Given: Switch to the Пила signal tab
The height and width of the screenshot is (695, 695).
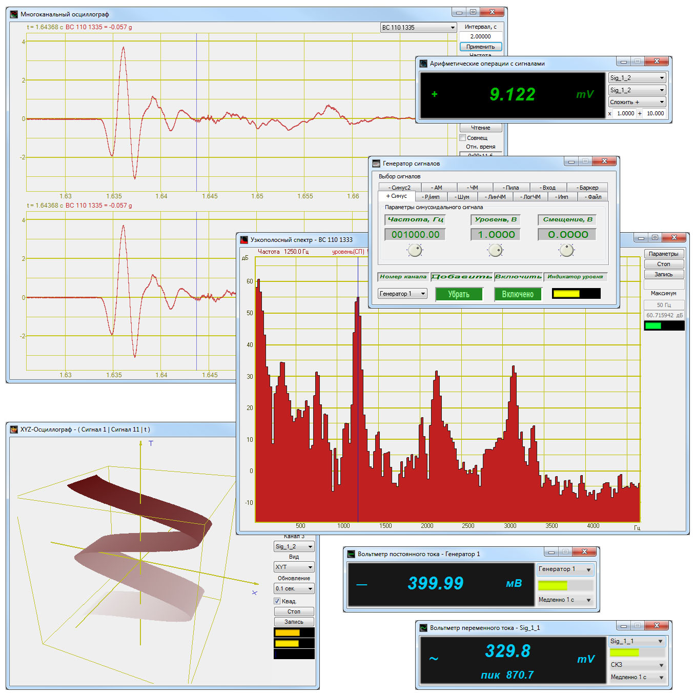Looking at the screenshot, I should click(x=511, y=188).
